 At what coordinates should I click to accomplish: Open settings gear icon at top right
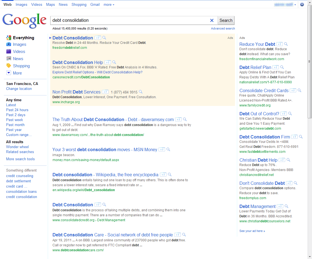pyautogui.click(x=302, y=5)
